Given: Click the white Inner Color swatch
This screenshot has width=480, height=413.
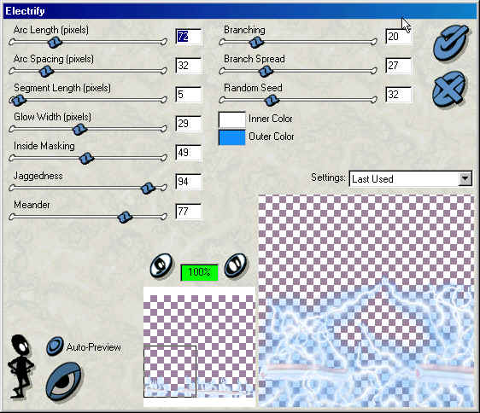Looking at the screenshot, I should coord(231,119).
